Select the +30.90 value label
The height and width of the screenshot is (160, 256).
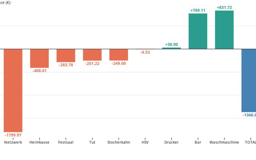coord(171,44)
